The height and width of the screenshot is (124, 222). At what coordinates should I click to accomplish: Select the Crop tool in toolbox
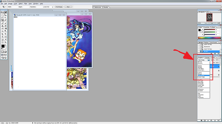[2, 21]
